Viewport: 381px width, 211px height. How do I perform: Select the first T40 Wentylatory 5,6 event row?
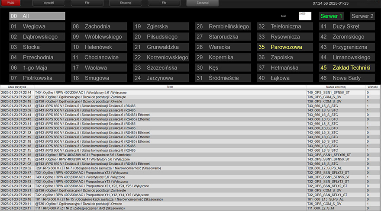pos(170,92)
